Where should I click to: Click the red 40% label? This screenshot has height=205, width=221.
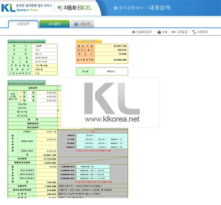92,131
